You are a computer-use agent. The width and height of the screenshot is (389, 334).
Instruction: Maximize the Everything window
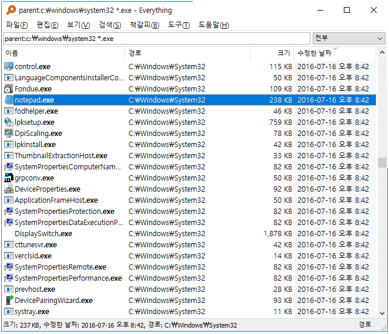click(x=347, y=10)
